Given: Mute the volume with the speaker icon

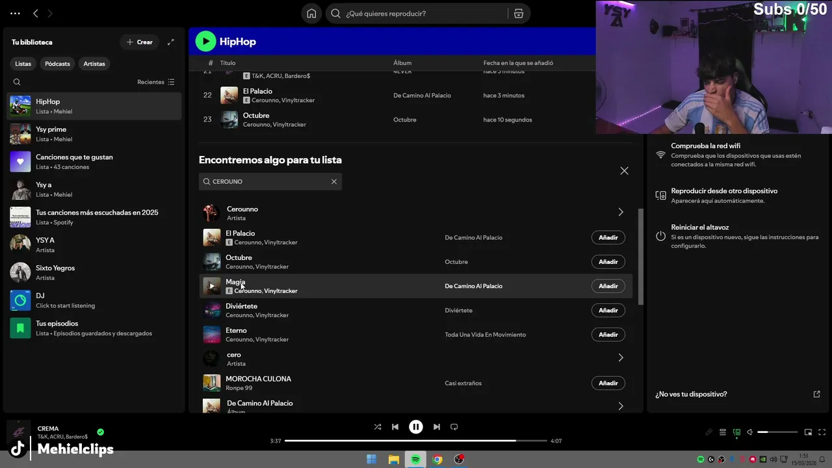Looking at the screenshot, I should coord(749,432).
